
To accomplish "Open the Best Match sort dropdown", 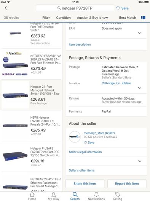I will (x=128, y=18).
